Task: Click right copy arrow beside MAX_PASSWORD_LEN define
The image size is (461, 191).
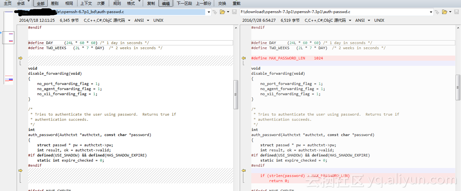Action: click(244, 58)
